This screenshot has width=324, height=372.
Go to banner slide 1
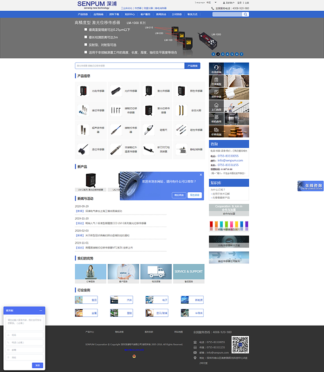coord(213,54)
